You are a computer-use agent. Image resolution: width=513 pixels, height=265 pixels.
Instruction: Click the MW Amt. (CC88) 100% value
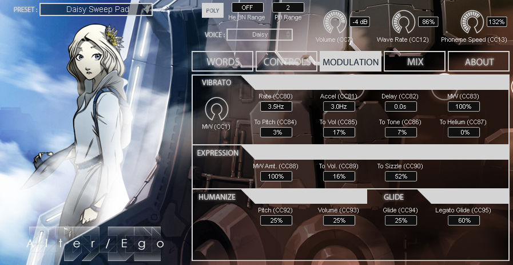point(276,176)
